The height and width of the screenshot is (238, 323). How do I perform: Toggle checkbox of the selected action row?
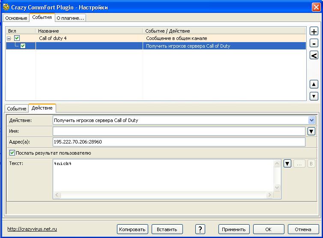pyautogui.click(x=23, y=46)
